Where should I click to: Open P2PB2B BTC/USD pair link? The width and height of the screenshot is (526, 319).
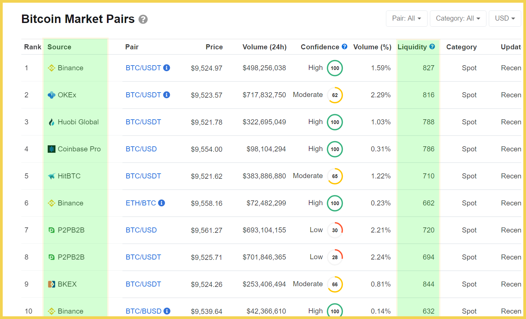(x=141, y=230)
